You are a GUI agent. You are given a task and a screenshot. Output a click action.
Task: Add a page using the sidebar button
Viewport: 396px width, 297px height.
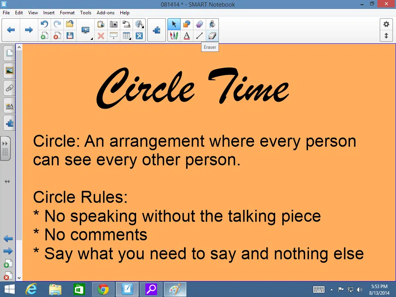click(8, 264)
